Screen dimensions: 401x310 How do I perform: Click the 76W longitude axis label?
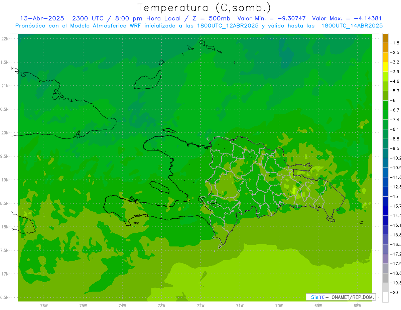(44, 306)
